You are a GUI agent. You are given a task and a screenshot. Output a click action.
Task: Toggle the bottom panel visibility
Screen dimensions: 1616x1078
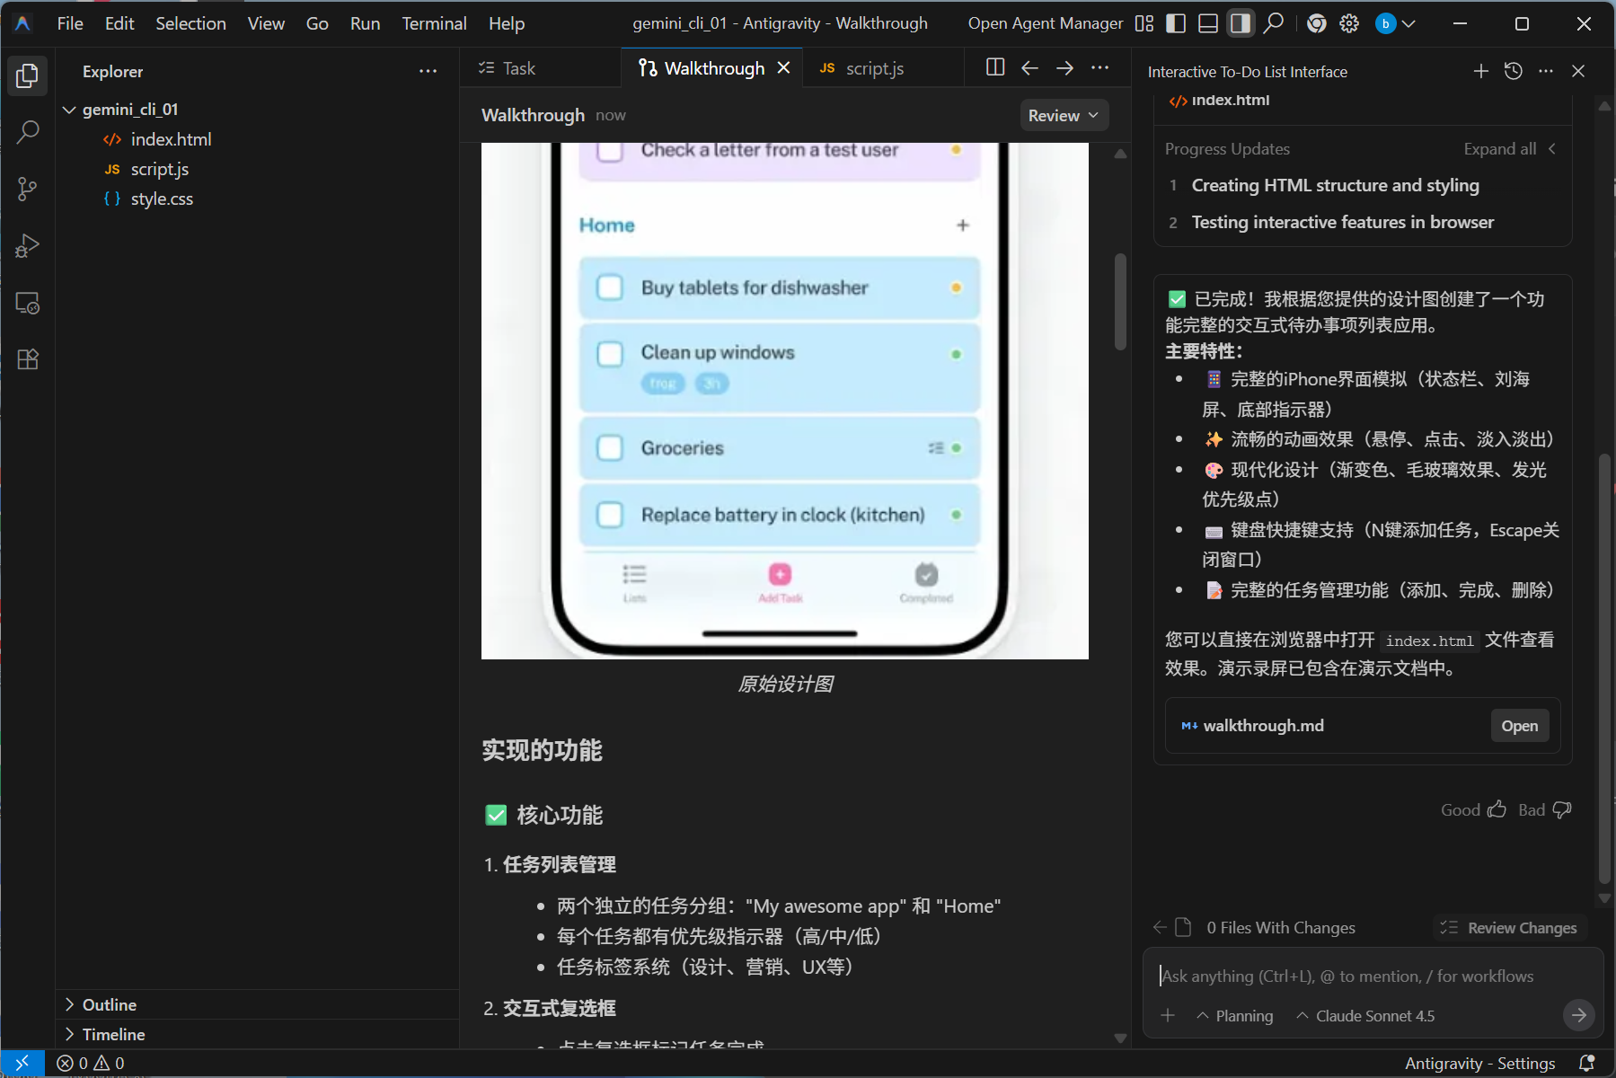pyautogui.click(x=1208, y=23)
